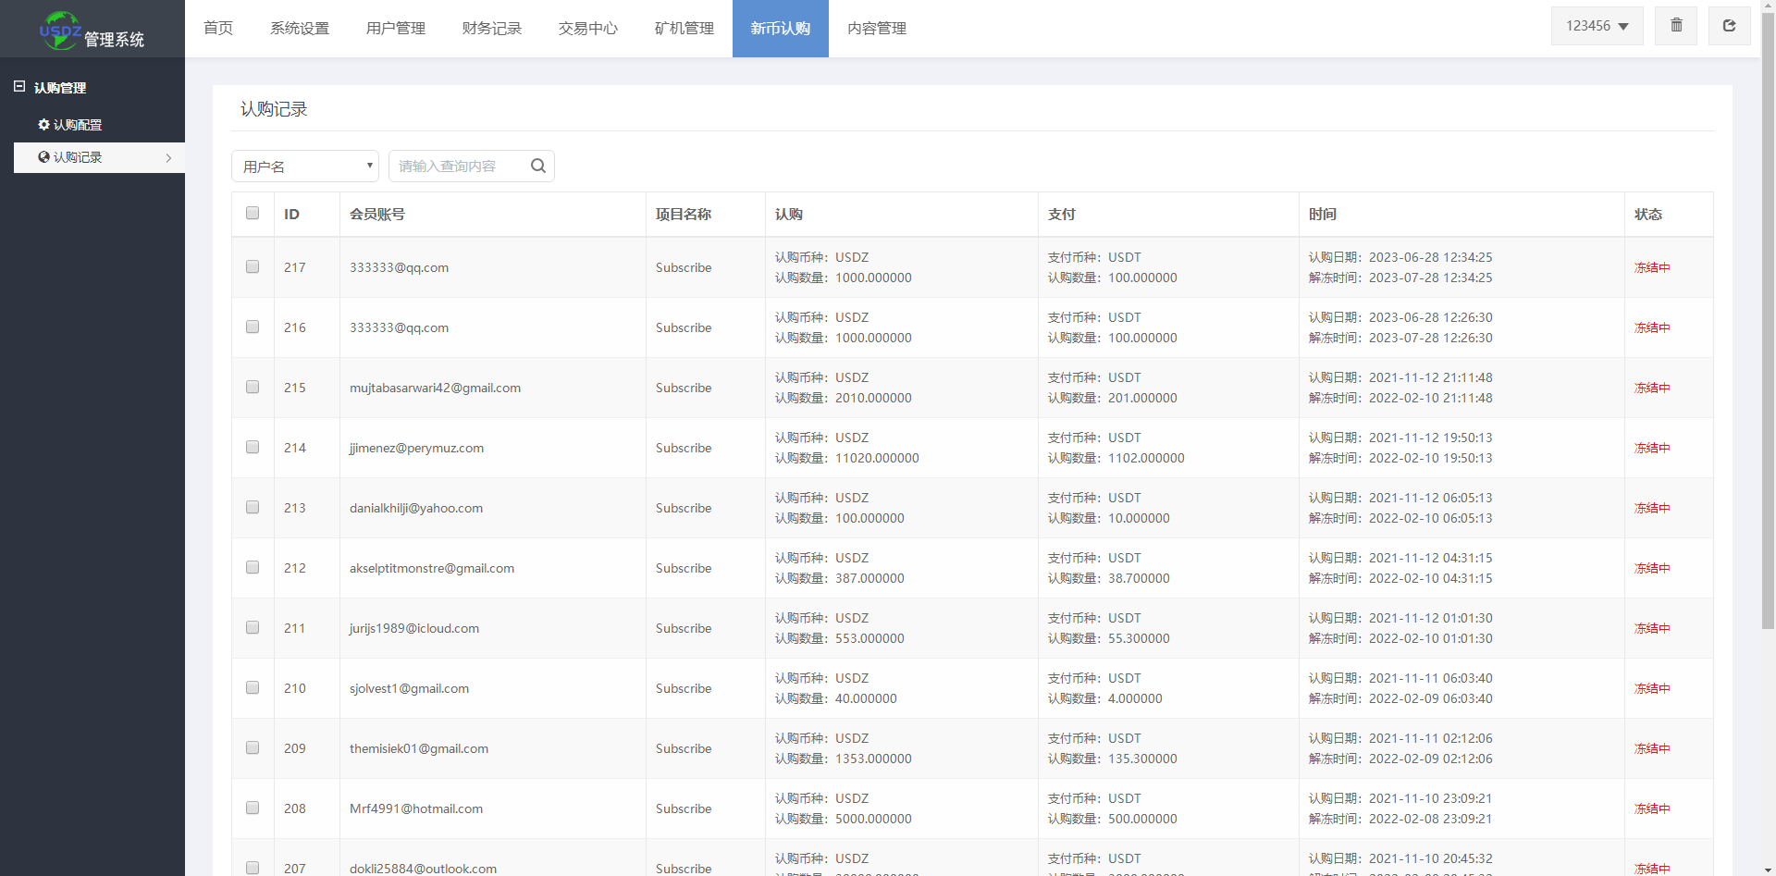Click the globe icon beside 认购记录

43,157
